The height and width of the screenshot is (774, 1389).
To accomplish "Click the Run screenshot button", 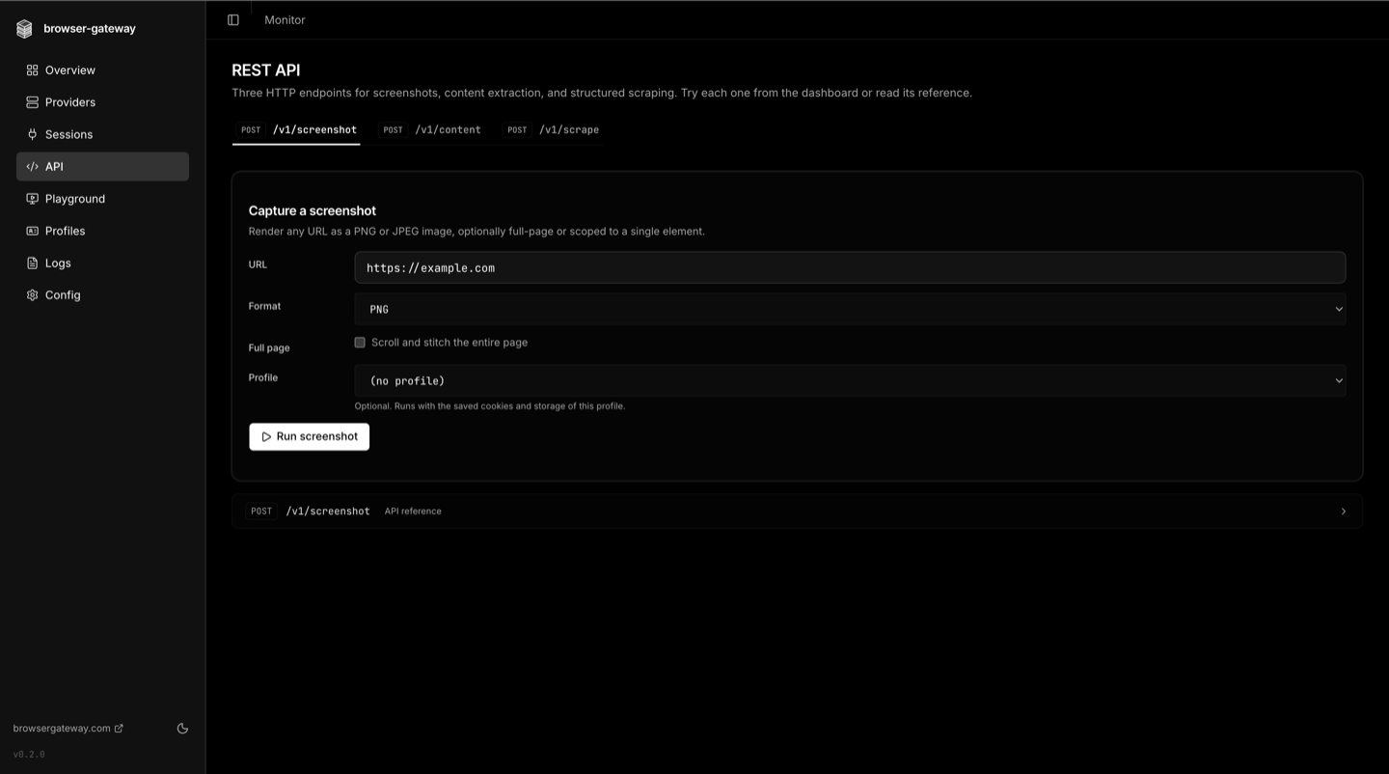I will tap(309, 437).
